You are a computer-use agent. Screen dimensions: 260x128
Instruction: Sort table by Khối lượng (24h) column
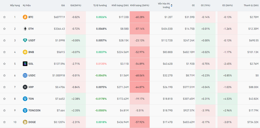tap(120, 5)
